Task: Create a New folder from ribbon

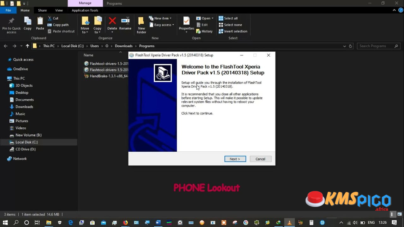Action: [x=141, y=25]
